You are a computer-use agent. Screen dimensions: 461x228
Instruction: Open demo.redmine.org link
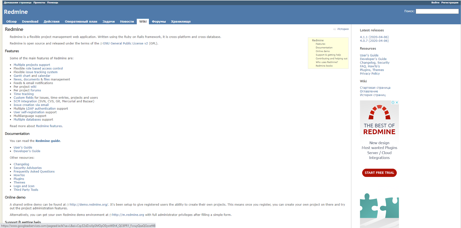click(x=89, y=205)
